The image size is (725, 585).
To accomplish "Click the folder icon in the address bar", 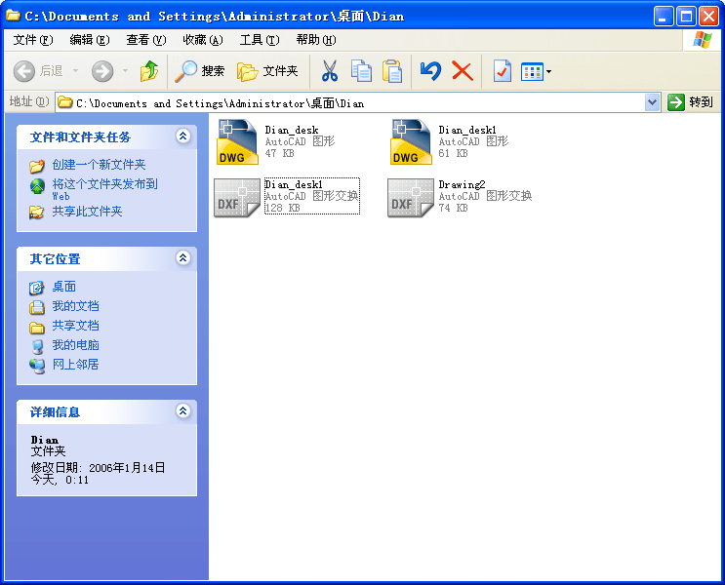I will click(65, 102).
